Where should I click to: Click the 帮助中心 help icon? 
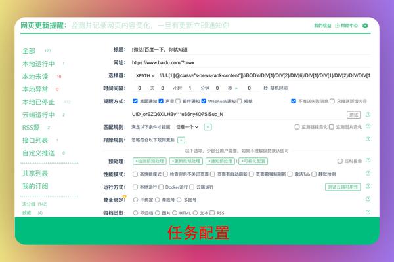[338, 26]
